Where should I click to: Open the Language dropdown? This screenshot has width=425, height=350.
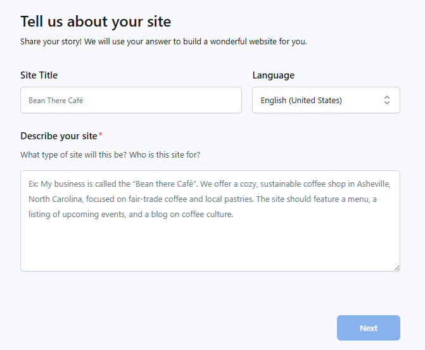click(x=326, y=100)
